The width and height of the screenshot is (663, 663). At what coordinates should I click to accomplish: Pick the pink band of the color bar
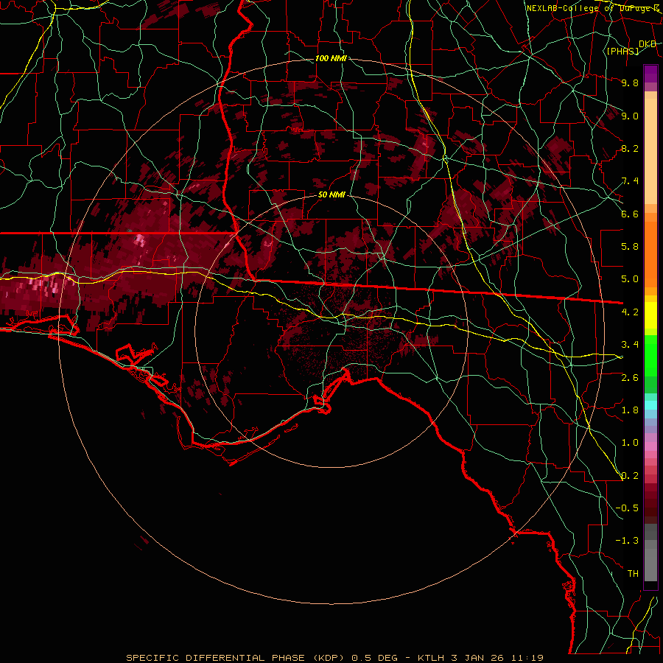click(650, 446)
